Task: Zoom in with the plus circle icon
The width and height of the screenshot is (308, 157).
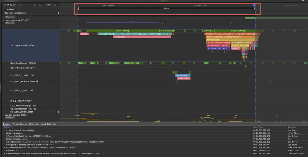Action: pyautogui.click(x=55, y=5)
